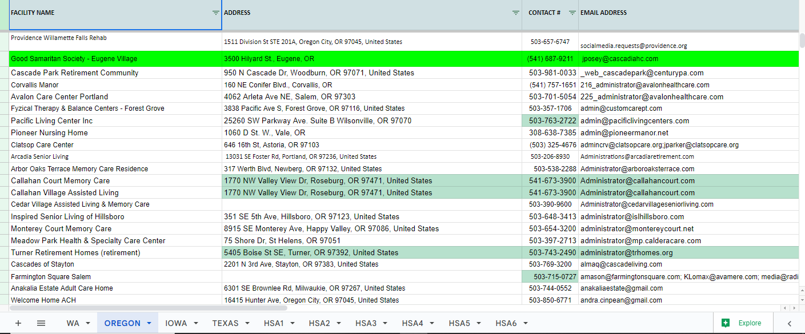Select the Cascades of Stayton cell
The image size is (805, 334).
(115, 264)
